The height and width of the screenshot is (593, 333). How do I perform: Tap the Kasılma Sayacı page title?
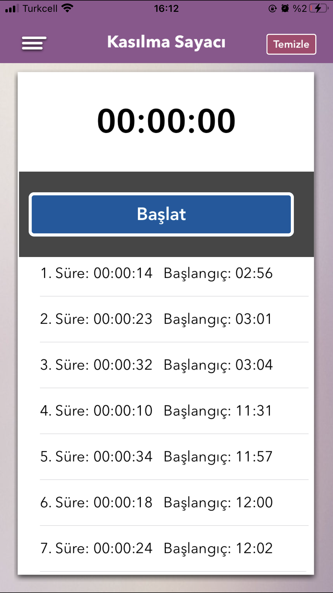[166, 42]
